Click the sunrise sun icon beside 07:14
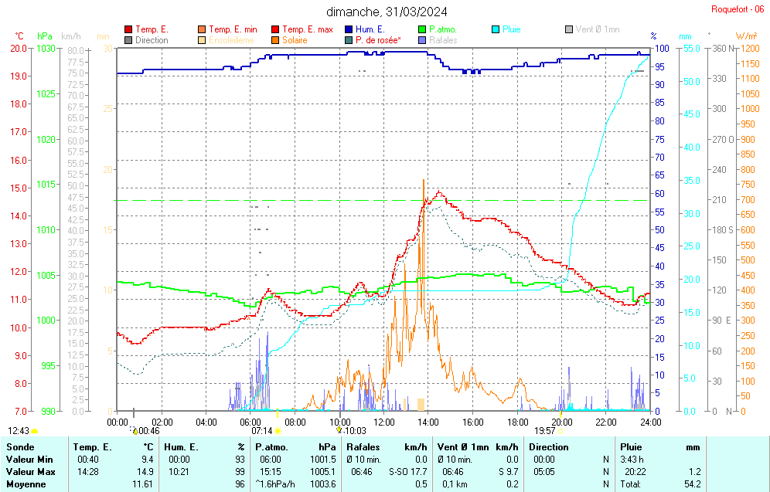The image size is (770, 492). [x=278, y=431]
